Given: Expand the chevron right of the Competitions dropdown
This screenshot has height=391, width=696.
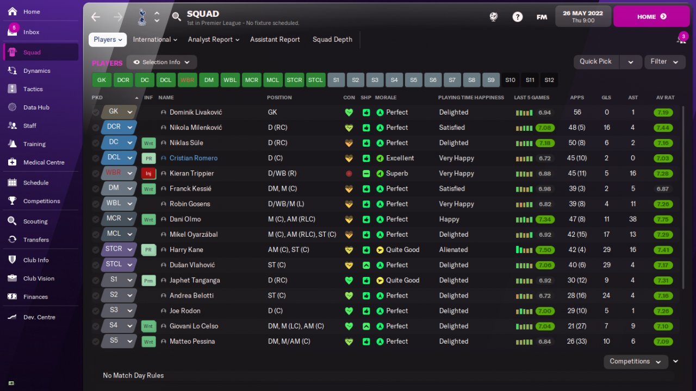Looking at the screenshot, I should pyautogui.click(x=676, y=362).
